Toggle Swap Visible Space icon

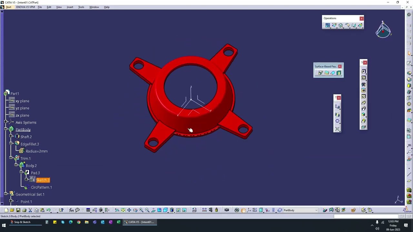(x=184, y=210)
